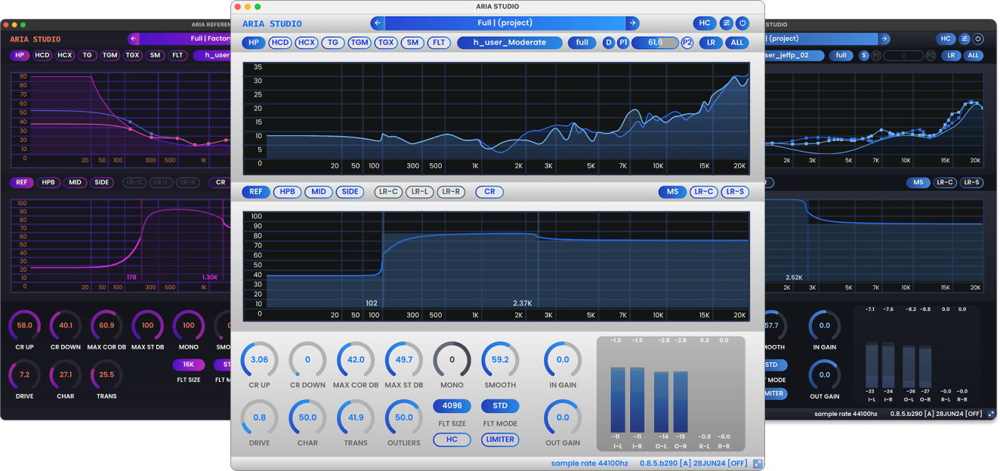Click the D button next to P1
The height and width of the screenshot is (471, 1000).
coord(609,43)
